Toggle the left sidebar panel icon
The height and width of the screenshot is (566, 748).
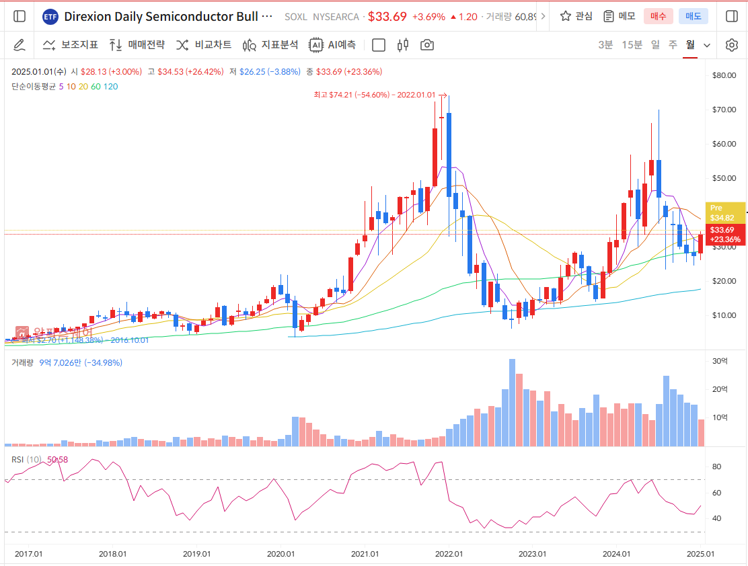pyautogui.click(x=20, y=16)
